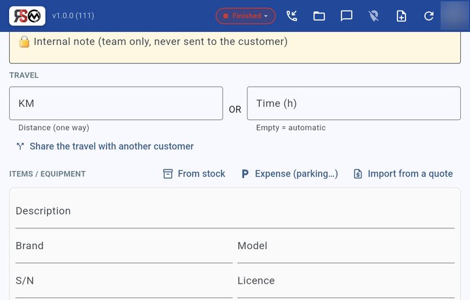Click the lock icon on internal note
Image resolution: width=470 pixels, height=300 pixels.
tap(24, 42)
